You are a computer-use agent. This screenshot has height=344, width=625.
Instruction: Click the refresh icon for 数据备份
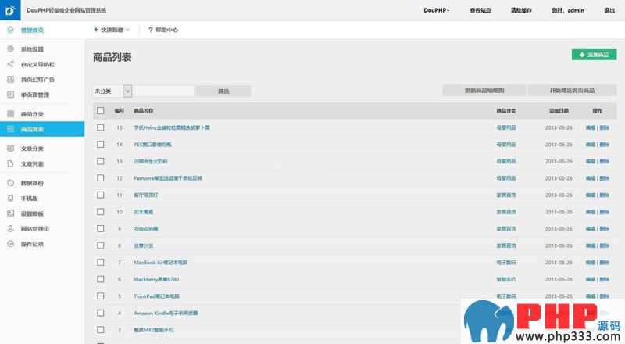pos(11,183)
